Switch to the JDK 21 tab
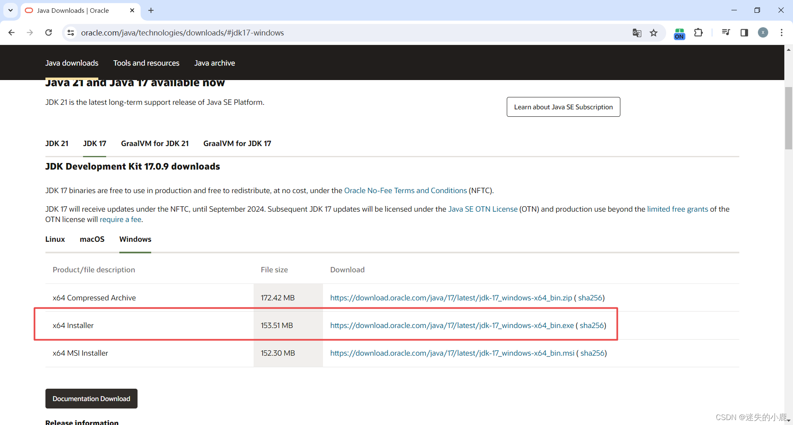The height and width of the screenshot is (425, 793). tap(57, 144)
